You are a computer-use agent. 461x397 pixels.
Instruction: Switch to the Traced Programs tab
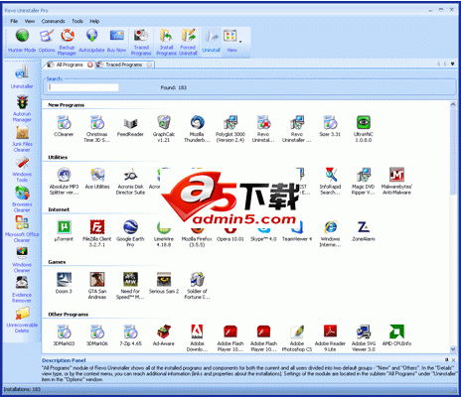click(x=124, y=65)
